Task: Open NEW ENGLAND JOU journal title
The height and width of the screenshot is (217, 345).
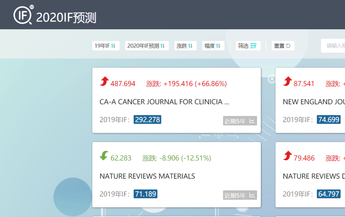Action: pos(314,102)
